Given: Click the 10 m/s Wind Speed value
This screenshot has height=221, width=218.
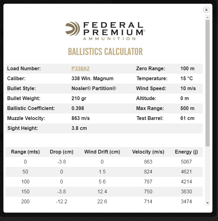Looking at the screenshot, I should [x=188, y=88].
